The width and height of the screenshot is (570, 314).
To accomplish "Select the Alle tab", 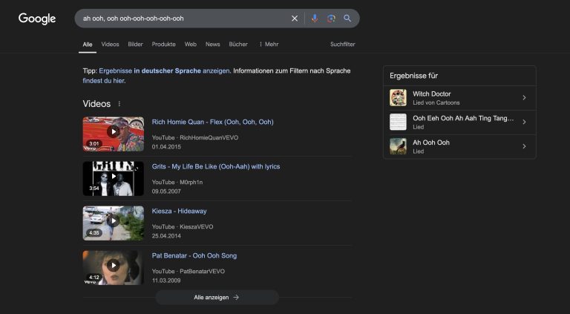I will [88, 45].
